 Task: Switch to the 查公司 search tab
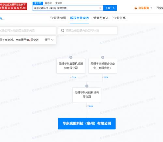[38, 3]
